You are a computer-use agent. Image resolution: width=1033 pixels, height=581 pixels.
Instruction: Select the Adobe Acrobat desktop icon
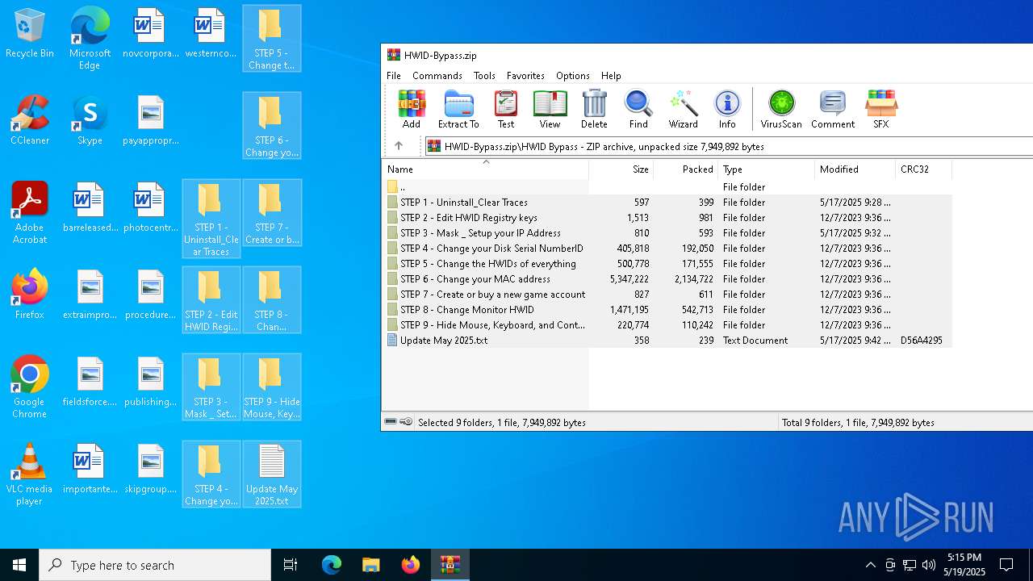tap(30, 213)
